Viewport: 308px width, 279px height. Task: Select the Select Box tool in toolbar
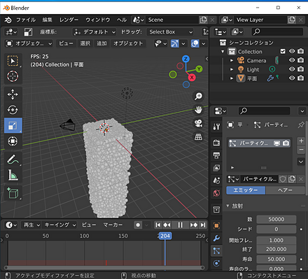click(x=13, y=61)
